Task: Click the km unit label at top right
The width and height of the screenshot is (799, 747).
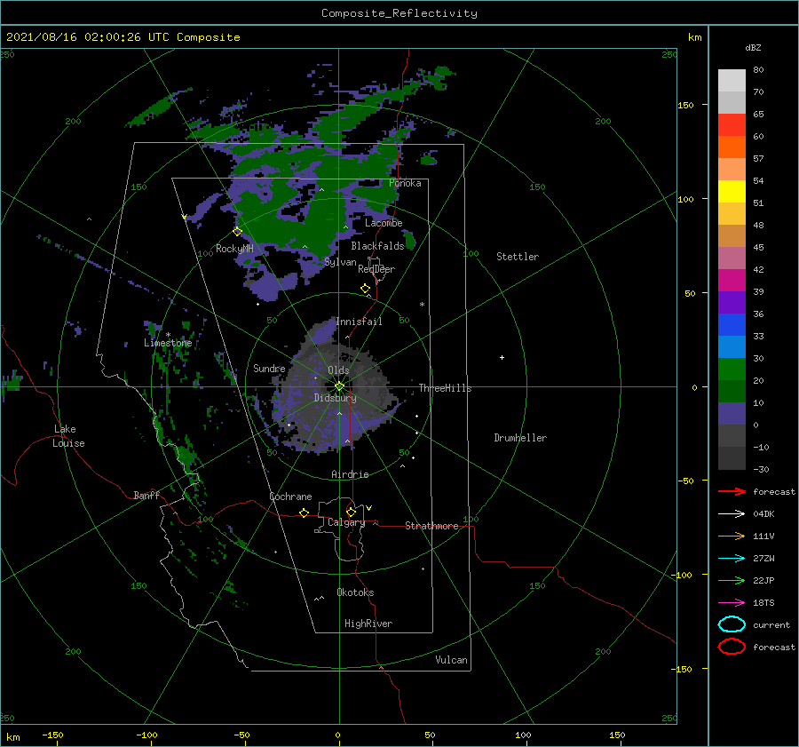Action: point(694,37)
